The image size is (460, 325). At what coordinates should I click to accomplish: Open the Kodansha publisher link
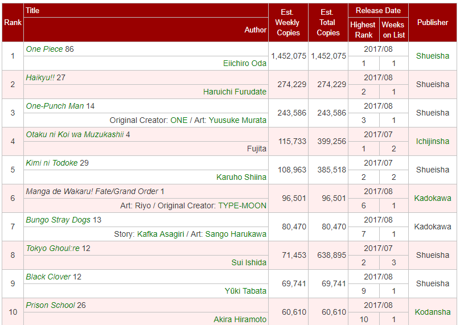coord(433,312)
